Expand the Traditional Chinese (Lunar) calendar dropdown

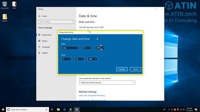[107, 82]
